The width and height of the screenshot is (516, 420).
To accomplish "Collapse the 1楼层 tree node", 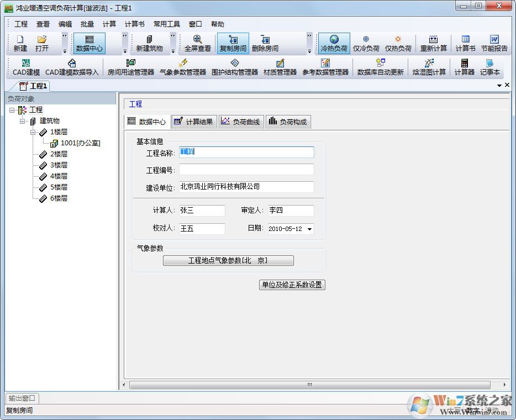I will (x=32, y=132).
